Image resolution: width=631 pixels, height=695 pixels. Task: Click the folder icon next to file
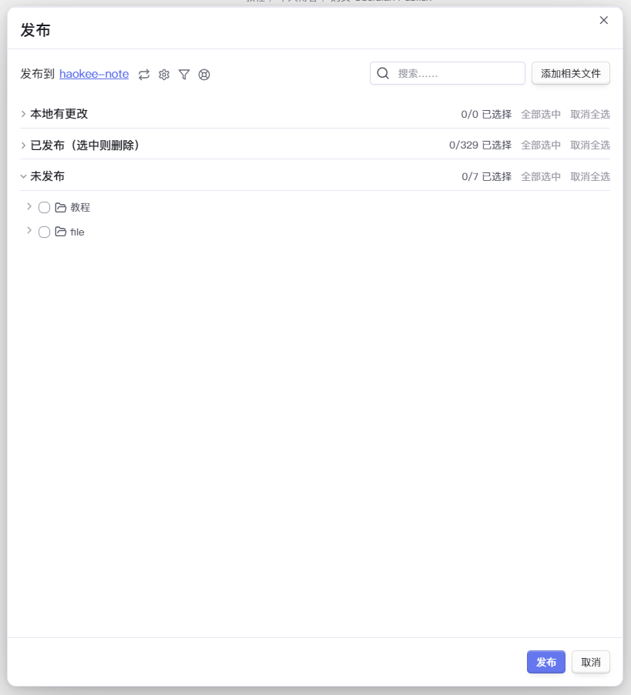click(61, 232)
